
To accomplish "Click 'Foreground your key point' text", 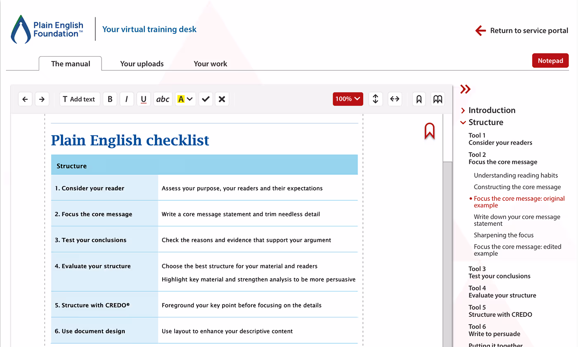I will point(242,305).
